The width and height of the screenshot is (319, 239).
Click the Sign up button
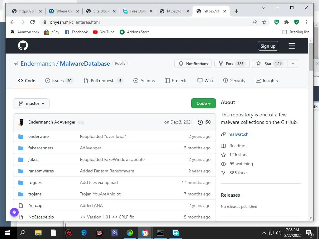268,46
